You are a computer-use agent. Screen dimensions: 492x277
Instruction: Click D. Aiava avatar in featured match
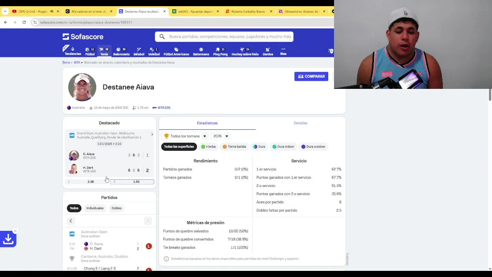click(x=74, y=155)
